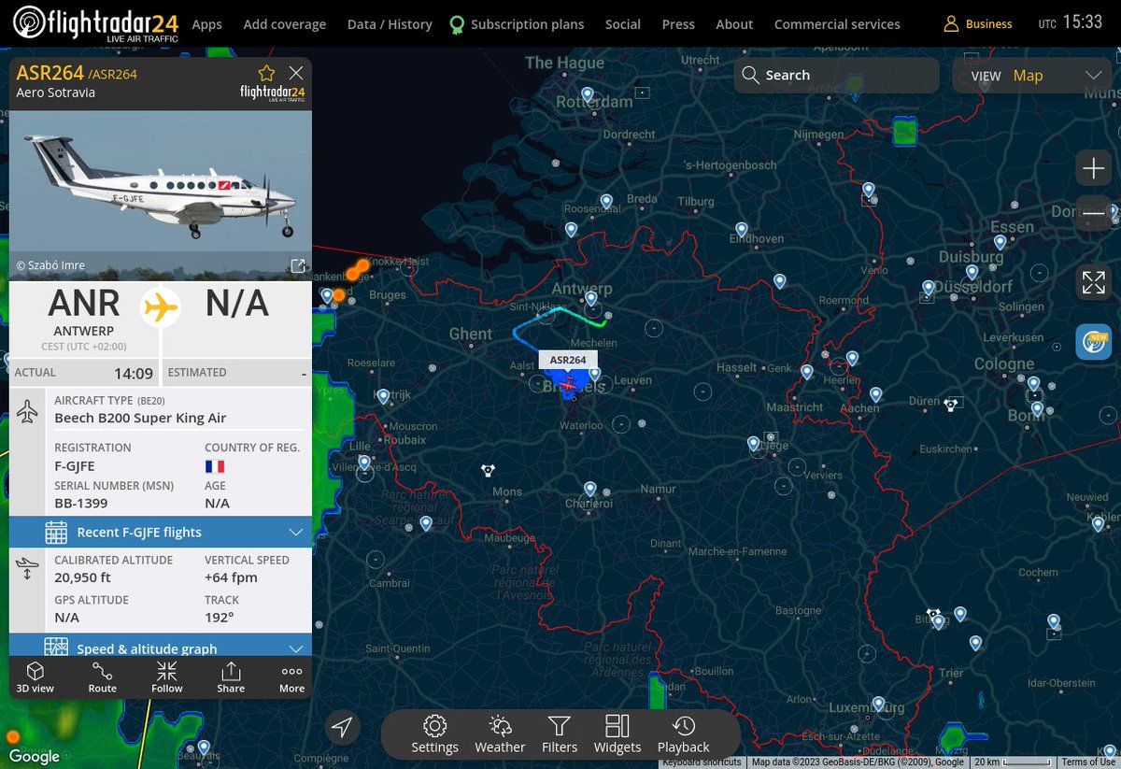The image size is (1121, 769).
Task: Open Commercial services menu
Action: 837,24
